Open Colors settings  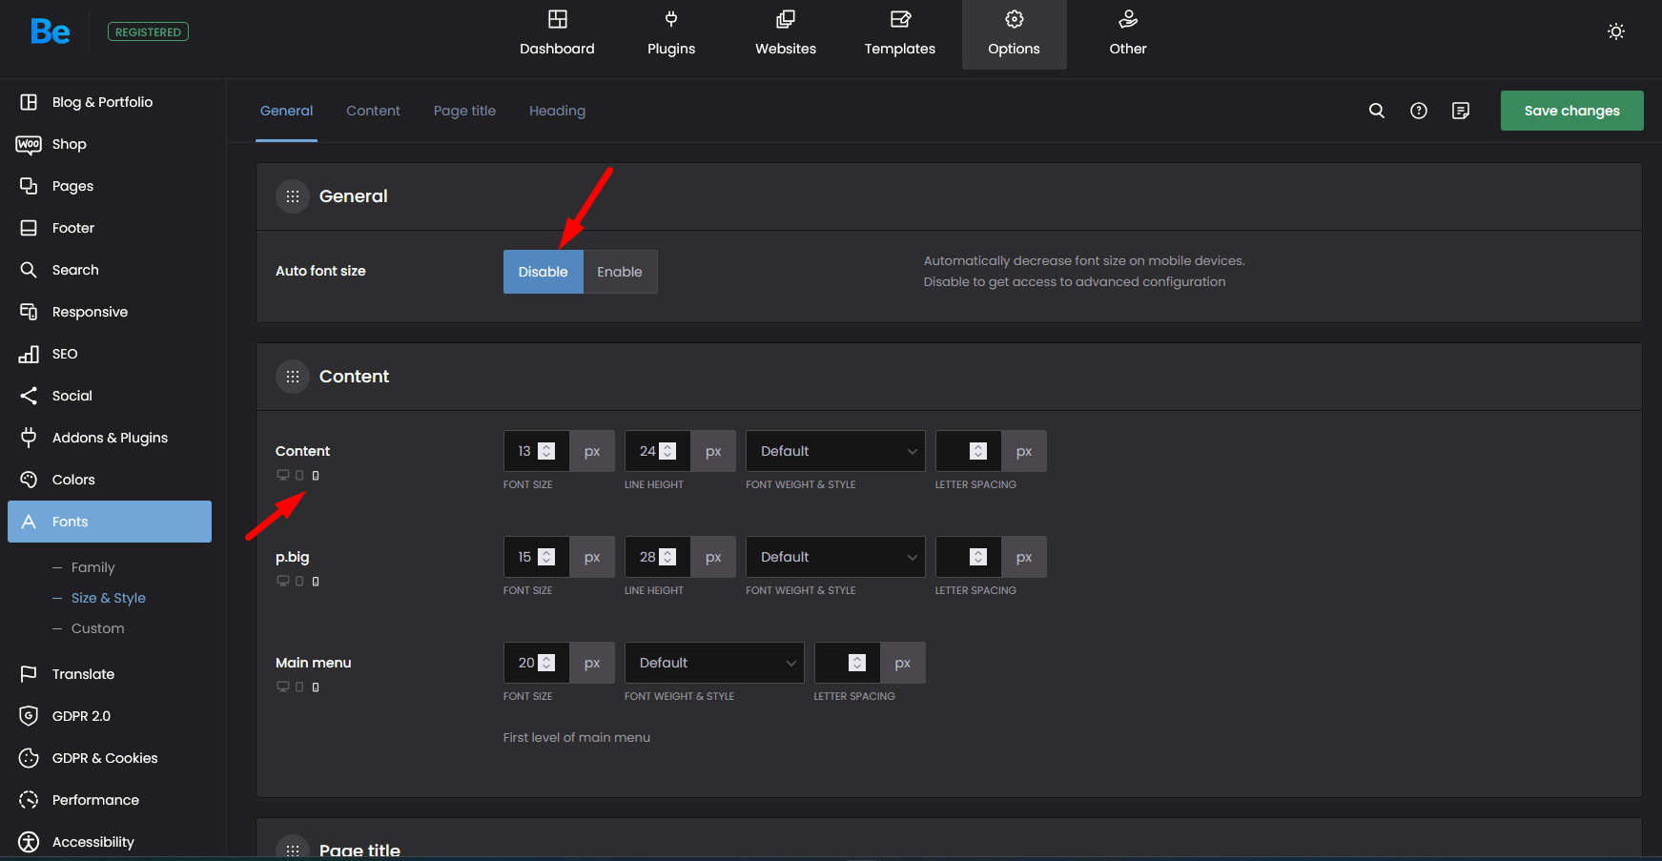(110, 480)
